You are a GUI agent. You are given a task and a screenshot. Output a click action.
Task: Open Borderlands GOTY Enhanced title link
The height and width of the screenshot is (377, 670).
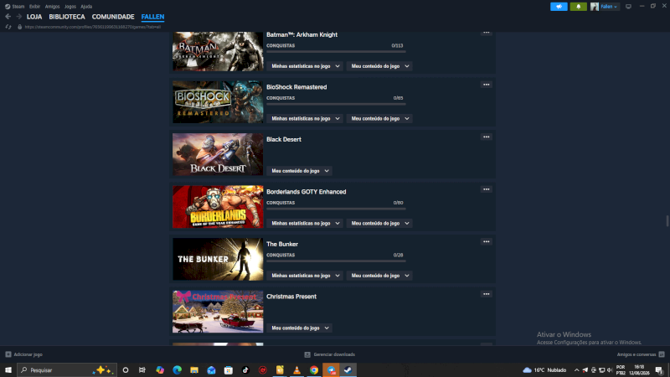coord(306,192)
